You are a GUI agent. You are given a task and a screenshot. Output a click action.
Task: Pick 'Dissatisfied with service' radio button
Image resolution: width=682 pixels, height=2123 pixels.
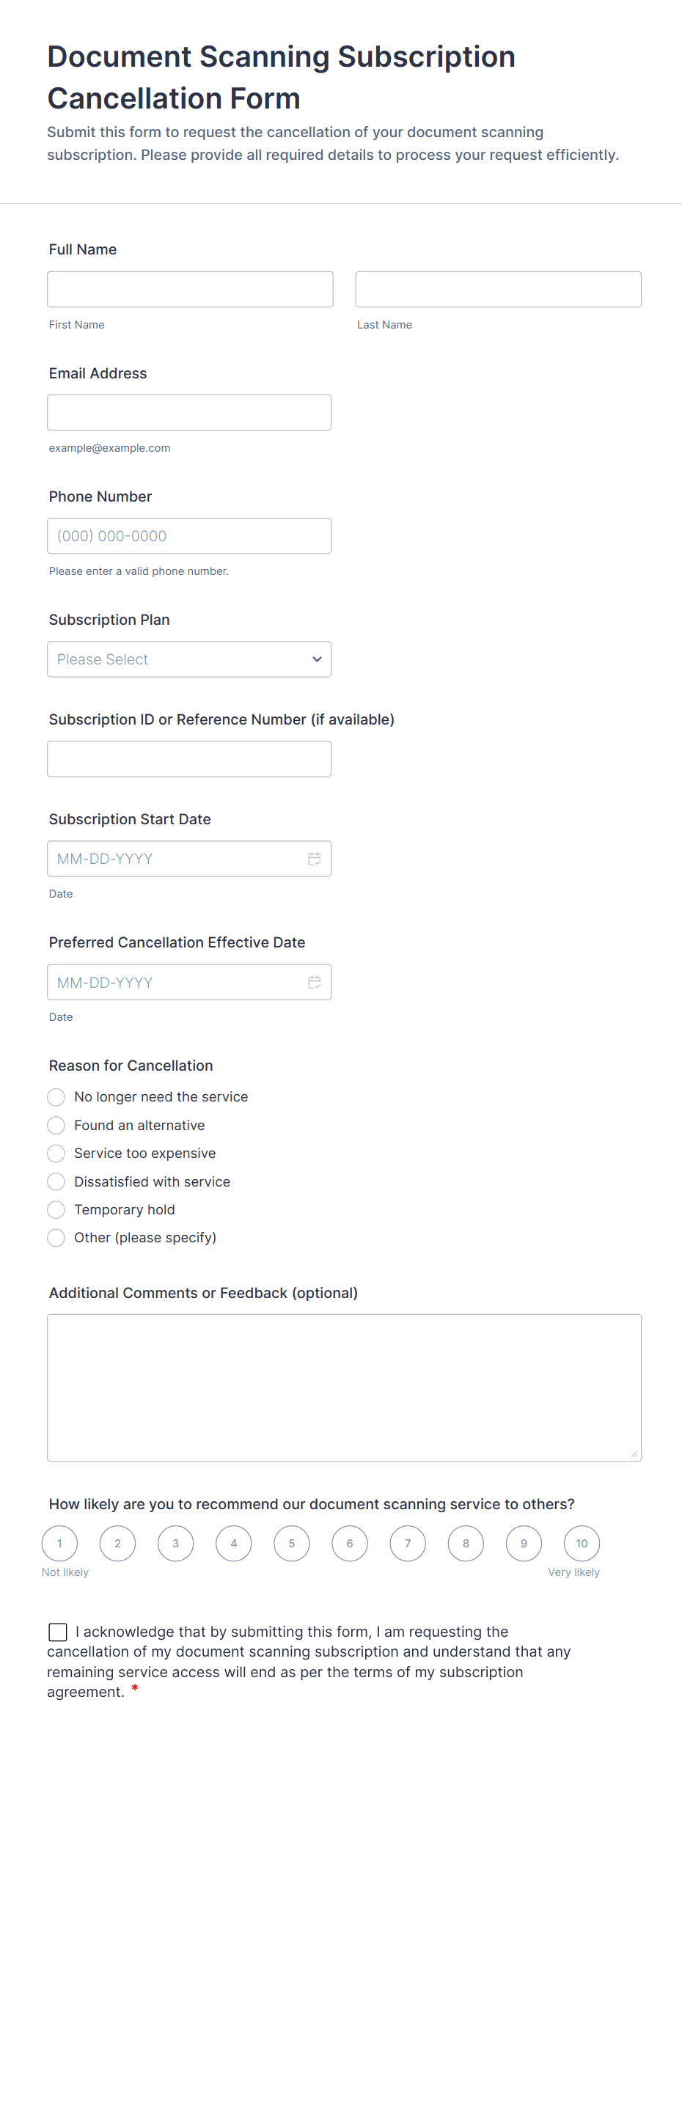click(56, 1182)
